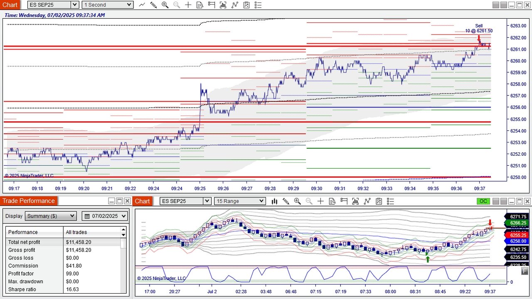Click the green buy arrow marker on the bottom chart
This screenshot has height=299, width=532.
tap(428, 260)
